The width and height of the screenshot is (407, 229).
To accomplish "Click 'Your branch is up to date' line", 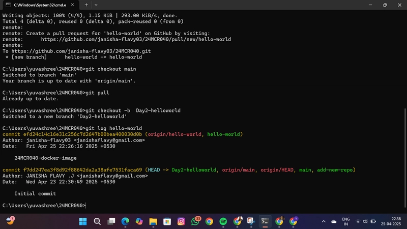I will point(69,81).
